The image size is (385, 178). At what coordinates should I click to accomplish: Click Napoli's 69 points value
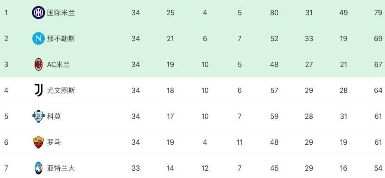(x=378, y=39)
